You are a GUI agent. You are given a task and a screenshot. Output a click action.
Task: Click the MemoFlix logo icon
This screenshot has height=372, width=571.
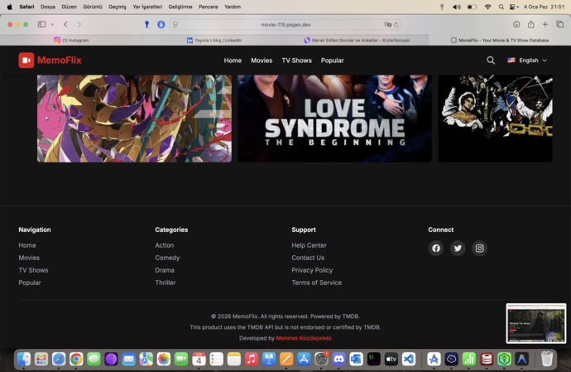26,60
